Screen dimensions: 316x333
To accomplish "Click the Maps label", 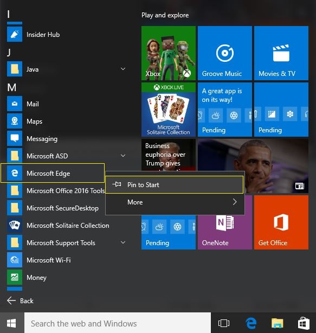I will [x=34, y=121].
